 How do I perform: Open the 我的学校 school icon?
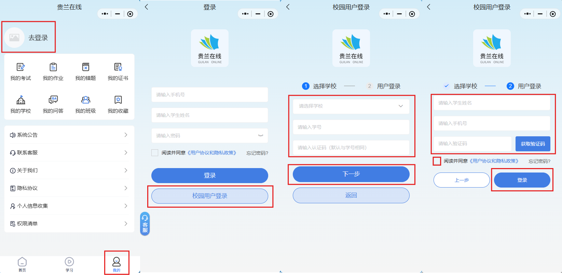tap(20, 100)
